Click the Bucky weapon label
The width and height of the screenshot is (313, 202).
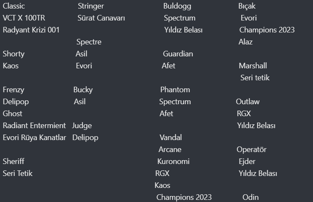83,90
